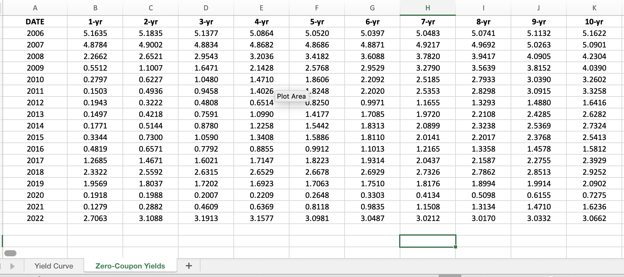The image size is (624, 277).
Task: Click the cell containing 4.0390
Action: (x=594, y=68)
